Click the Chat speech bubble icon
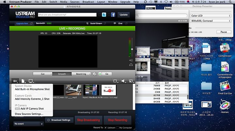This screenshot has width=235, height=131. coord(115,23)
